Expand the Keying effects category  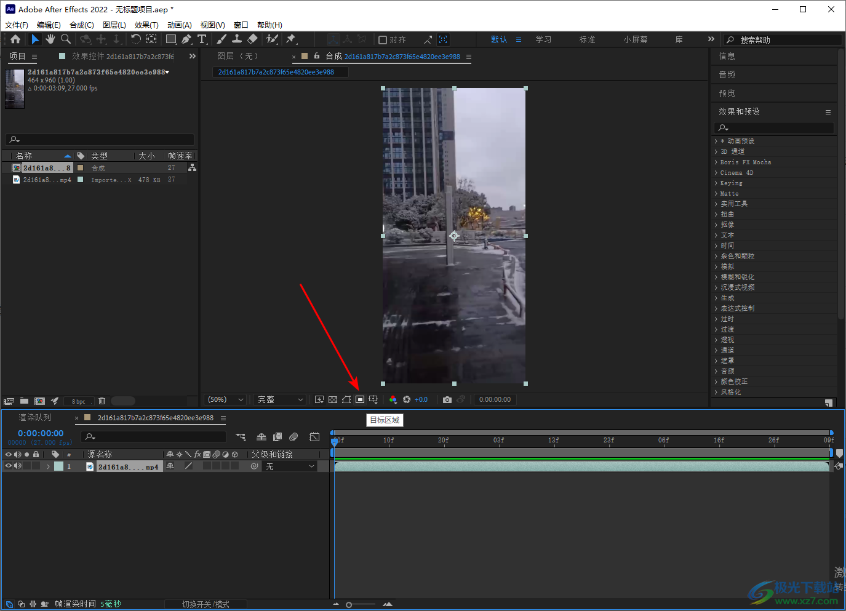pyautogui.click(x=716, y=183)
